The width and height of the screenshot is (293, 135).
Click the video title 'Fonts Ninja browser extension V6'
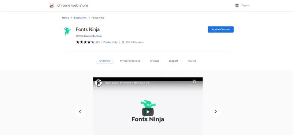[x=126, y=83]
